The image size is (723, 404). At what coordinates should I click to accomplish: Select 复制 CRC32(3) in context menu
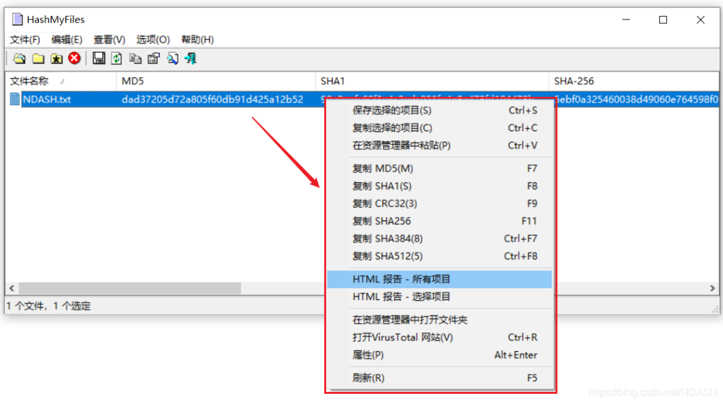pos(439,204)
